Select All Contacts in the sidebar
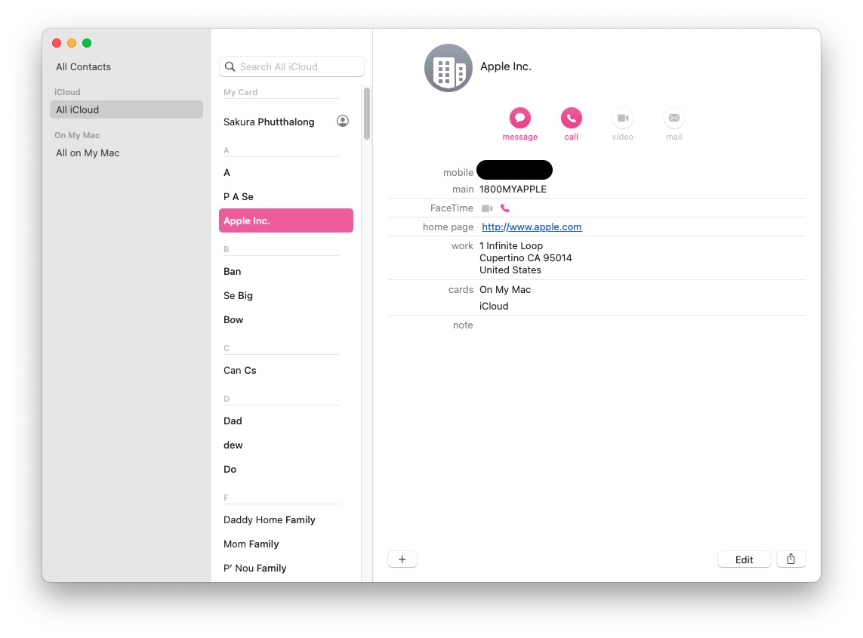 pos(83,67)
